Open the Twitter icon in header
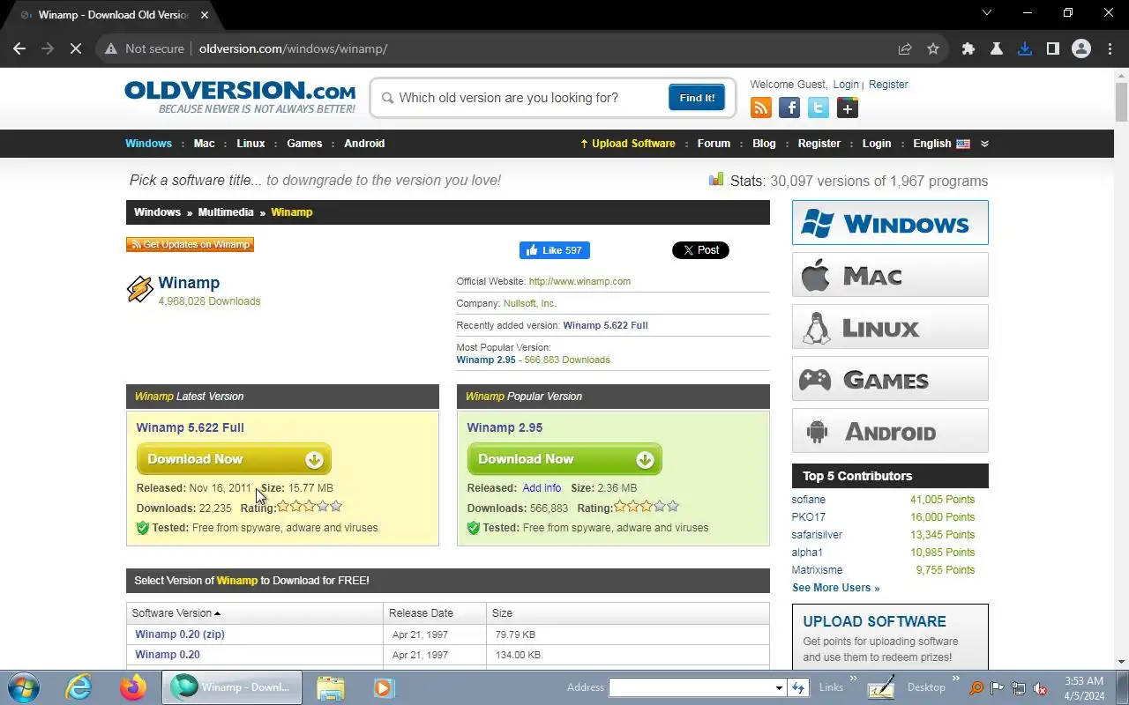The width and height of the screenshot is (1129, 705). pyautogui.click(x=819, y=108)
